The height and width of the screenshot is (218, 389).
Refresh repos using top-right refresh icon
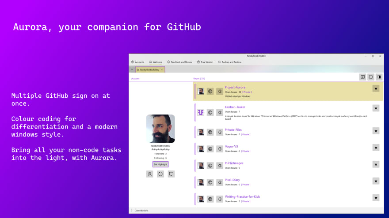pyautogui.click(x=370, y=77)
